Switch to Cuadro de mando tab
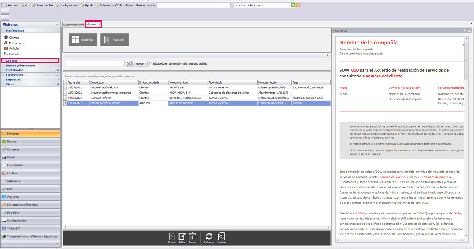 [x=74, y=24]
